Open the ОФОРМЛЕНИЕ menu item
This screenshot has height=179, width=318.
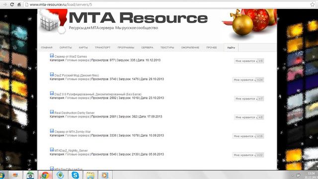point(190,48)
